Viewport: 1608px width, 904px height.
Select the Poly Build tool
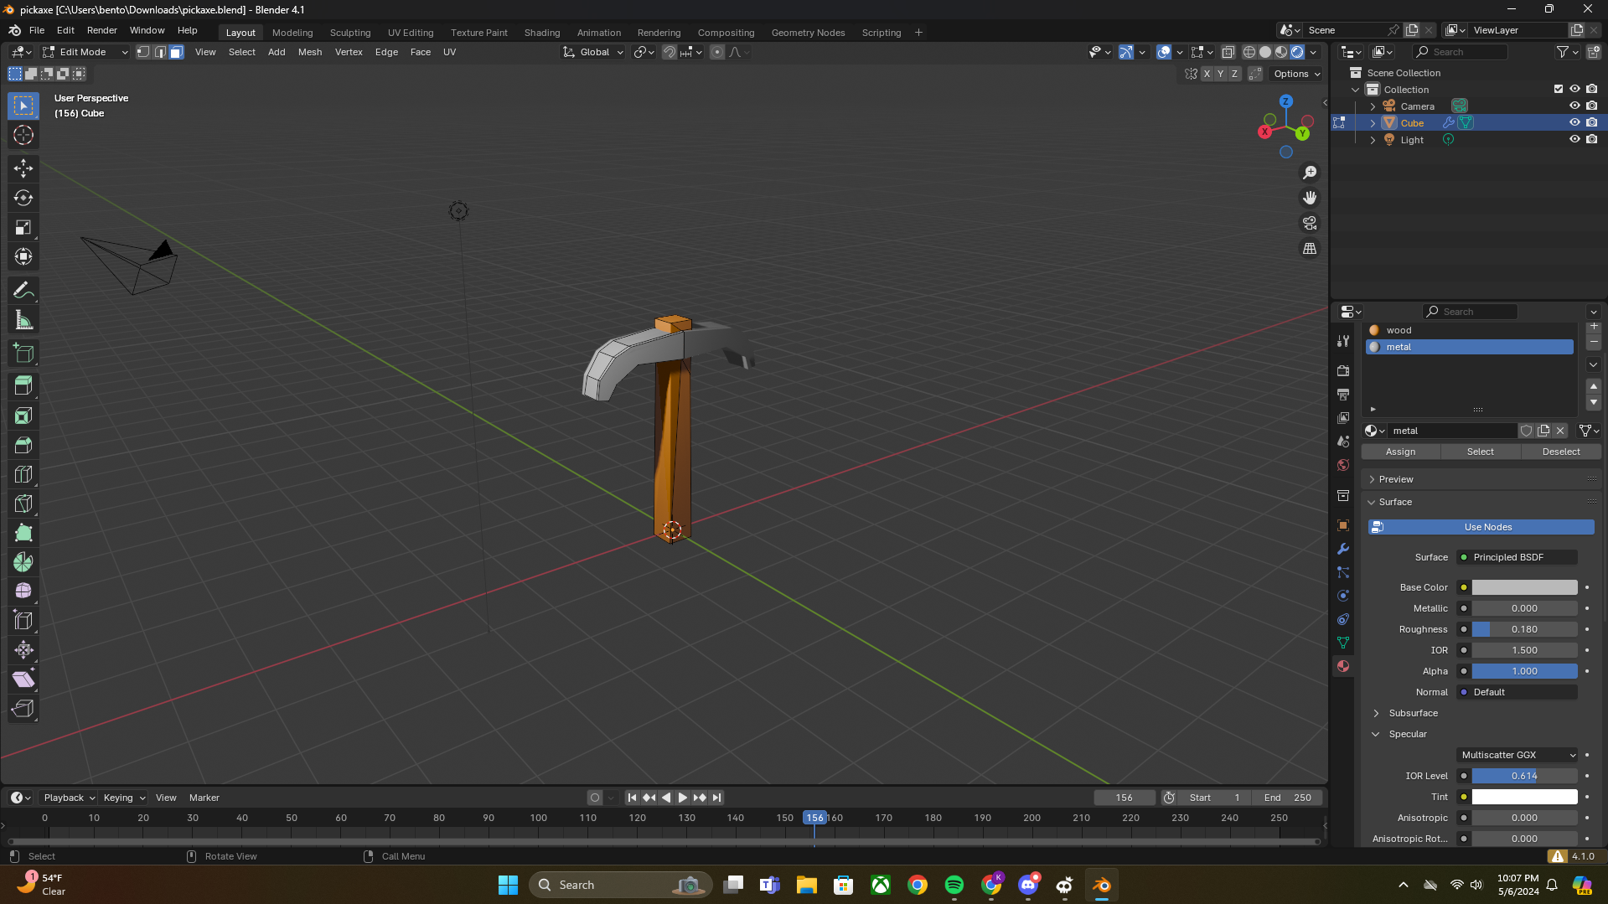pyautogui.click(x=23, y=533)
